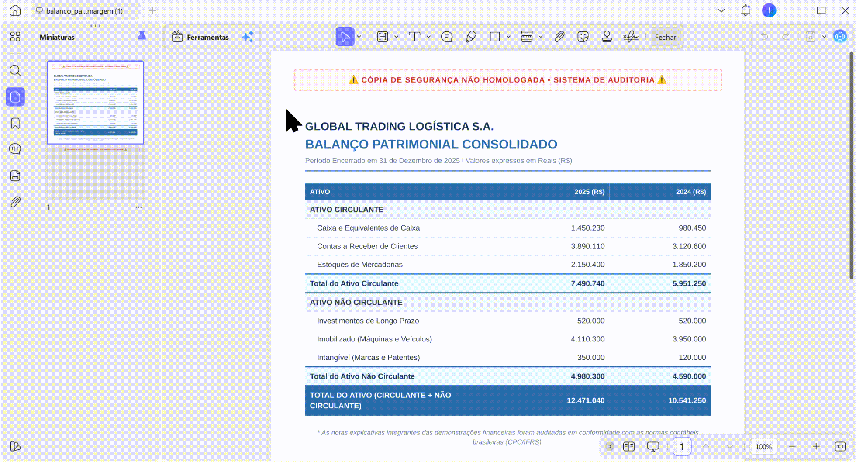Go to the previous page arrow
Viewport: 856px width, 462px height.
(706, 446)
